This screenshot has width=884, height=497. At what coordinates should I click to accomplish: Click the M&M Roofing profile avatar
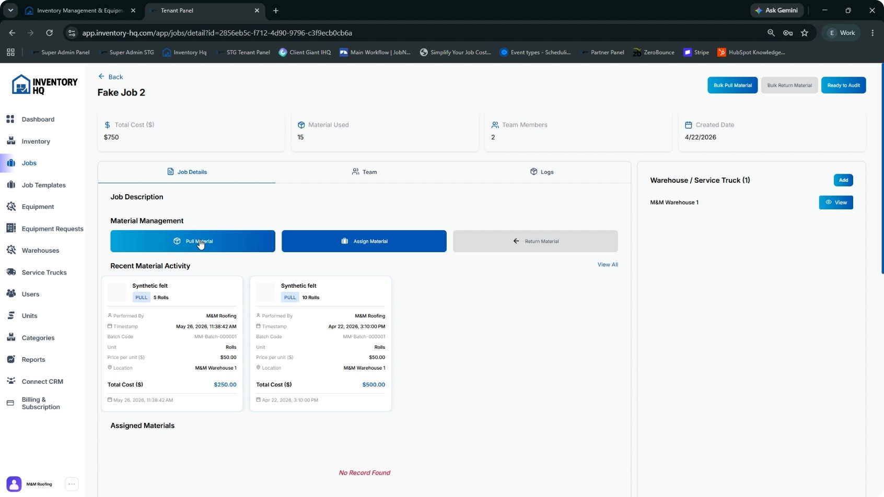(14, 484)
